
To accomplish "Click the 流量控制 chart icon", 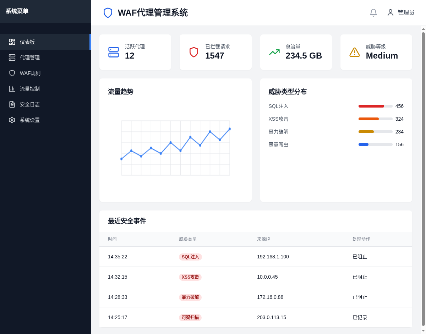I will pos(12,89).
